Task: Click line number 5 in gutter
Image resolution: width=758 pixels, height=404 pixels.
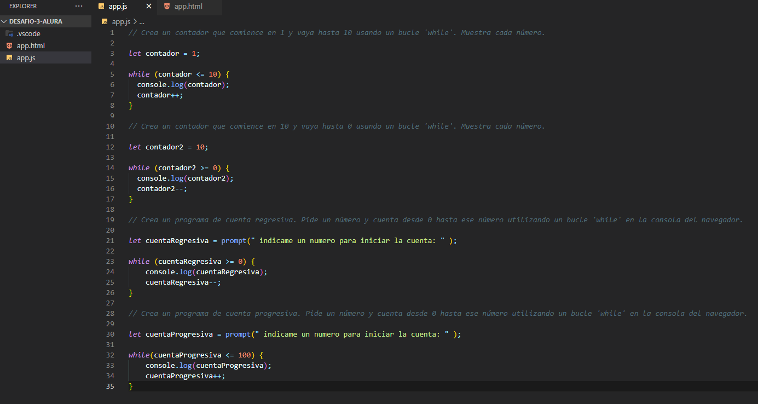Action: tap(112, 74)
